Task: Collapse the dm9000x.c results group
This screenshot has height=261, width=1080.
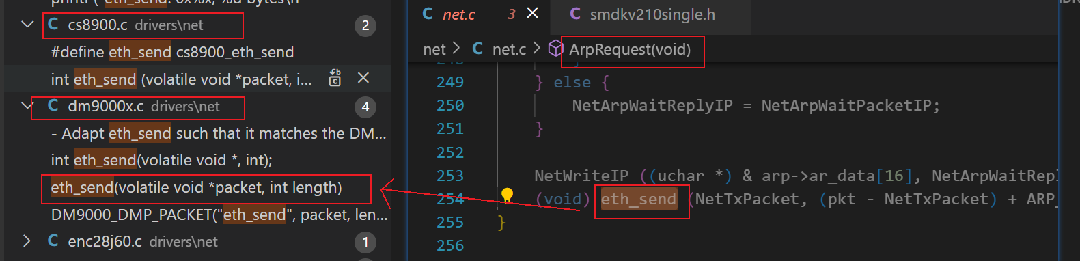Action: tap(27, 106)
